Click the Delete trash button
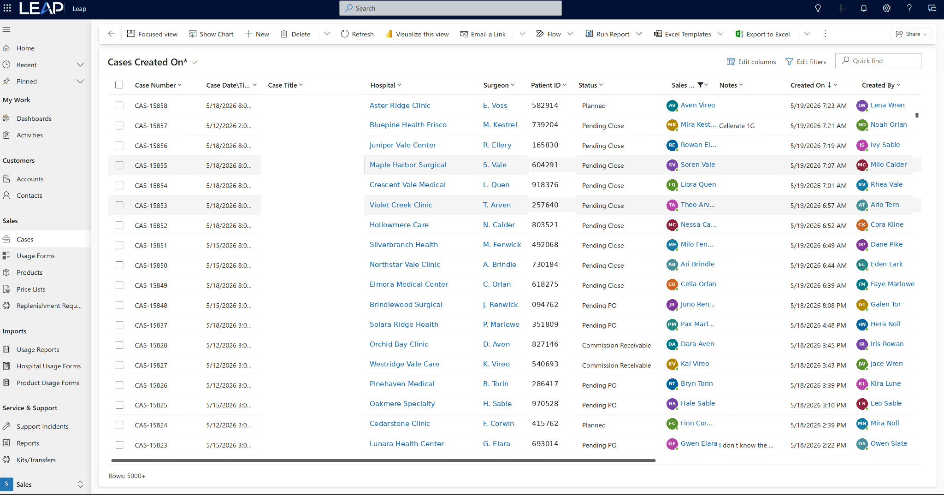Image resolution: width=944 pixels, height=495 pixels. 296,34
